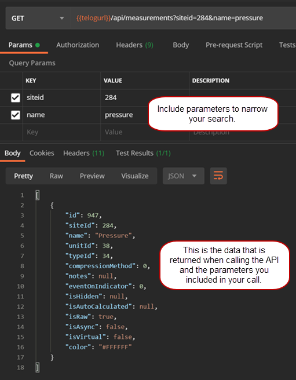Viewport: 296px width, 380px height.
Task: Click the "color": "#FFFFFF" line
Action: (x=98, y=348)
